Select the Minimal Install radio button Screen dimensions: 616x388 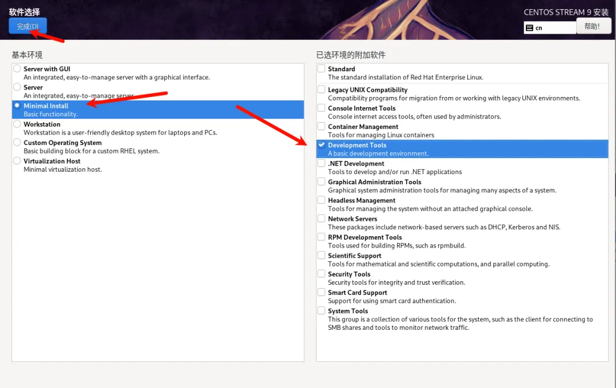coord(17,106)
